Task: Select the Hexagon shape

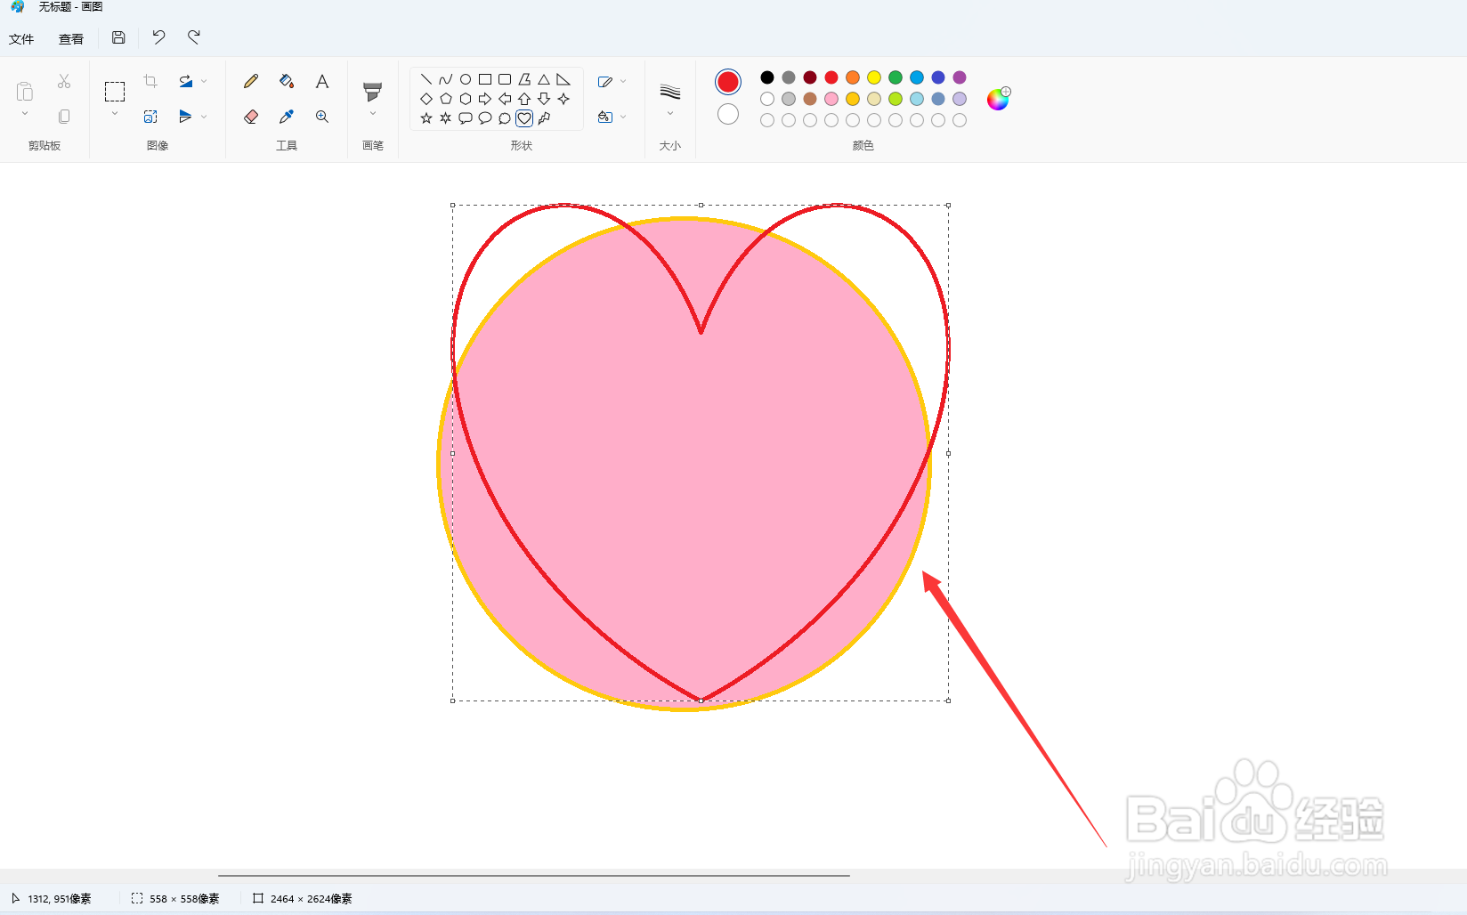Action: [x=466, y=99]
